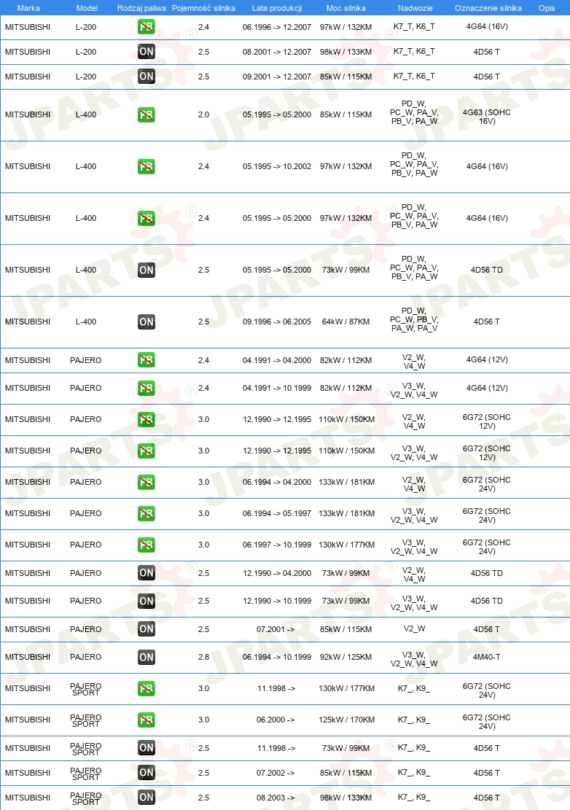Click the Pojemność silnika column header

[203, 8]
